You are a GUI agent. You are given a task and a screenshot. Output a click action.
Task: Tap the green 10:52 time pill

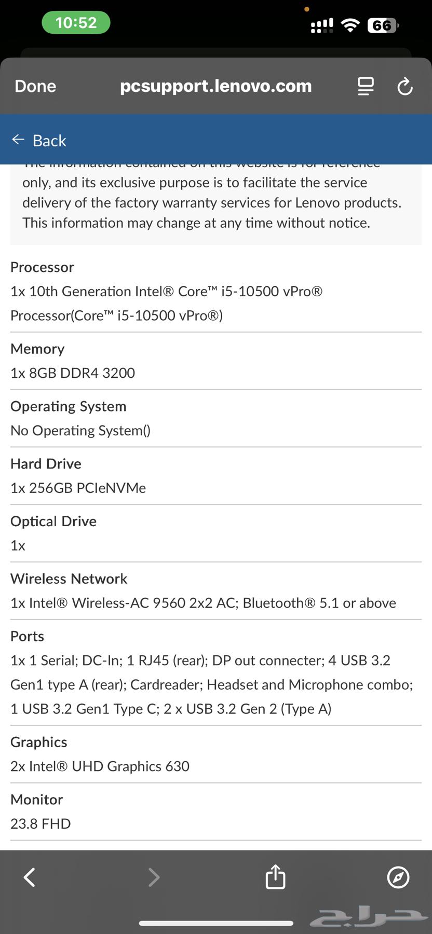tap(76, 22)
